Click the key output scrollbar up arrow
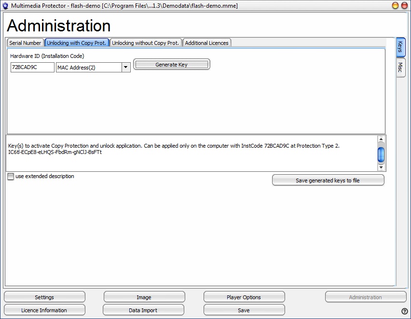Screen dimensions: 411x319 [x=381, y=139]
